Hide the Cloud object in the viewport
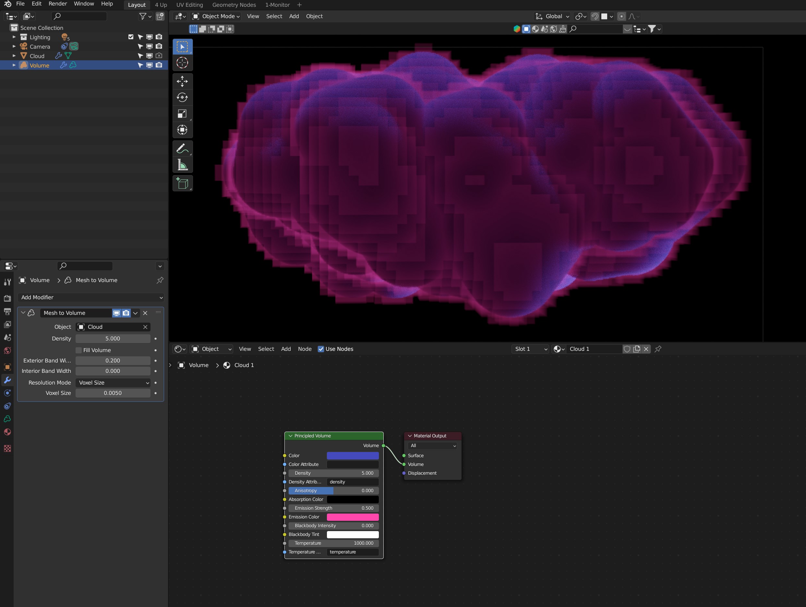 tap(150, 55)
